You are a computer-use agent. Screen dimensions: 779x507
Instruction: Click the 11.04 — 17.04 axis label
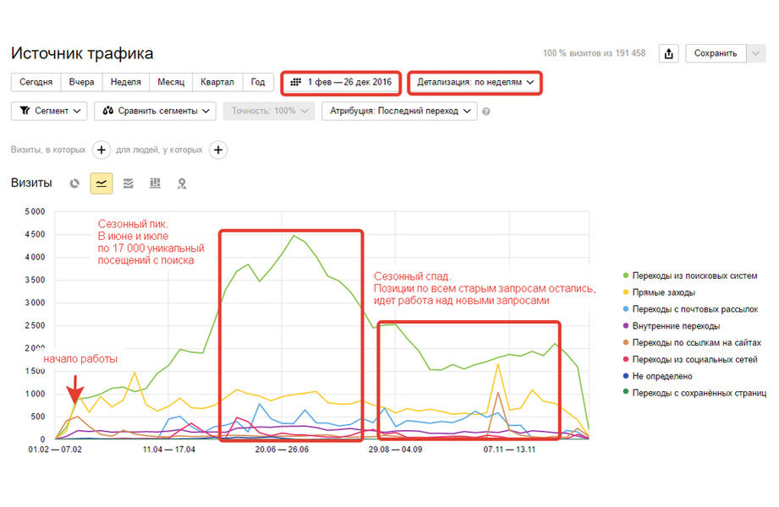tap(169, 450)
